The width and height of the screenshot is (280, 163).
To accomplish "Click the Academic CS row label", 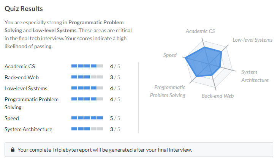I will [19, 66].
